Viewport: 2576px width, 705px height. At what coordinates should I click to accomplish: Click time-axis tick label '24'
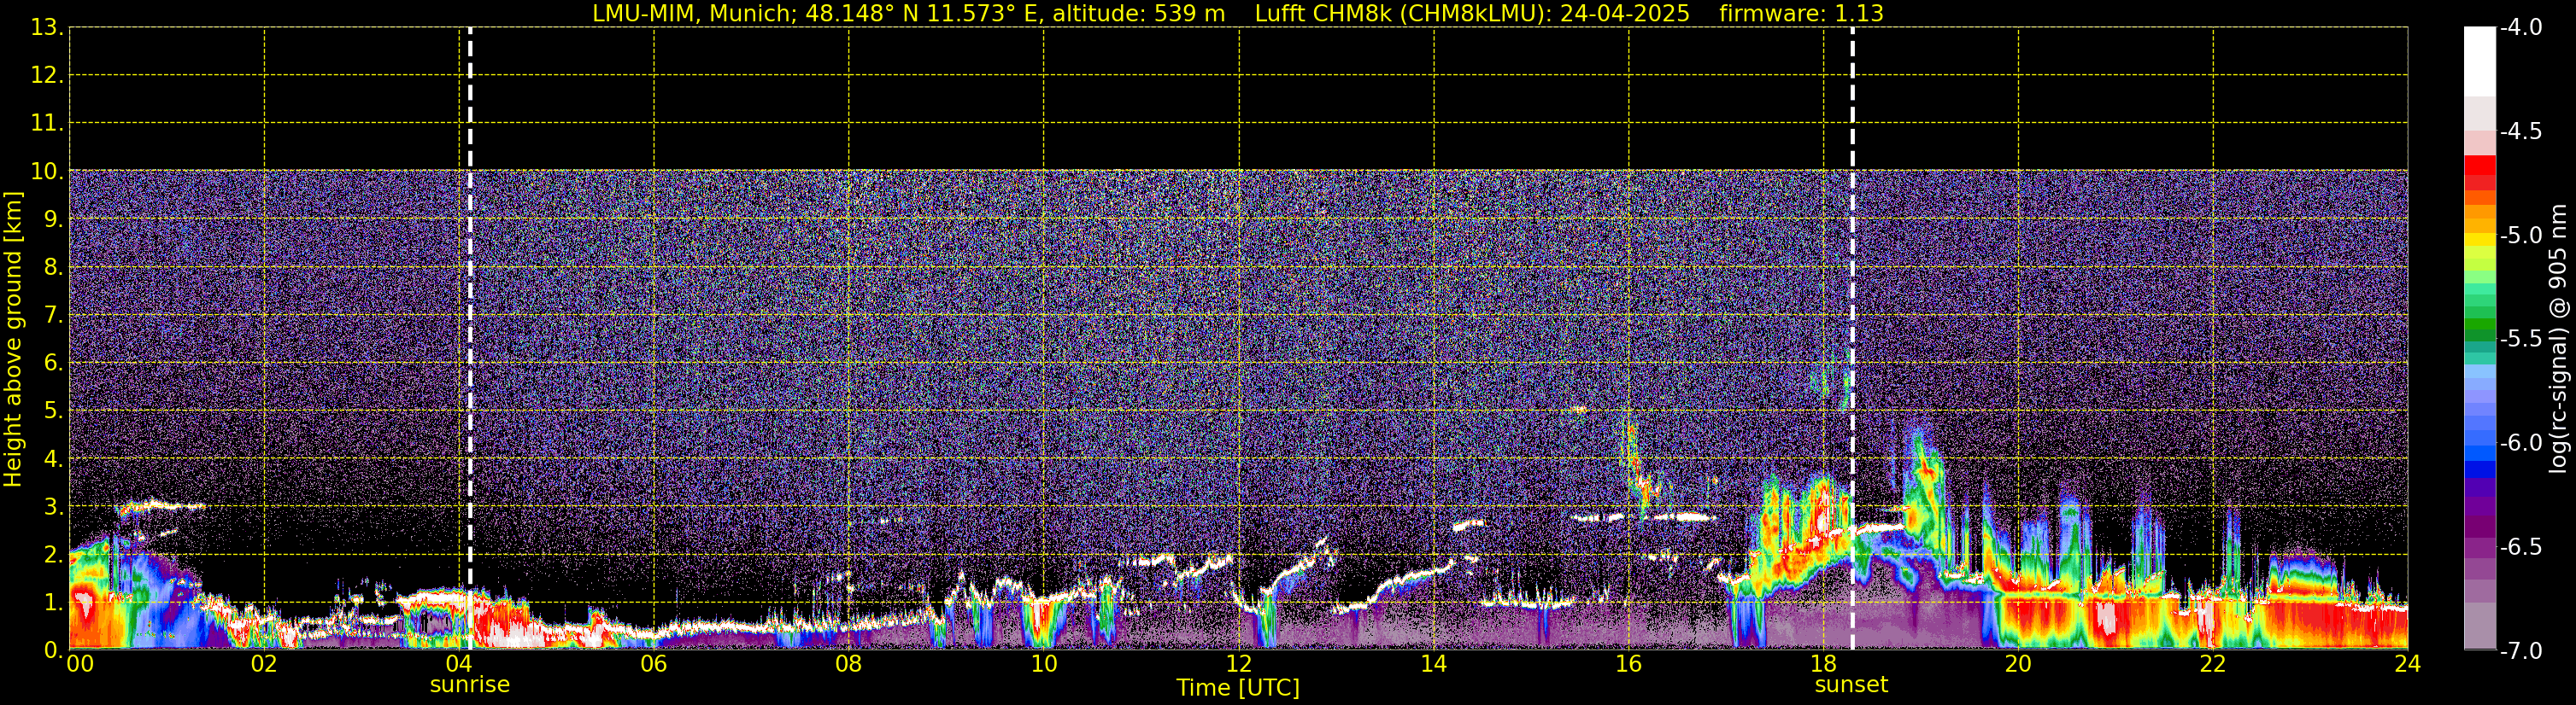(2407, 664)
